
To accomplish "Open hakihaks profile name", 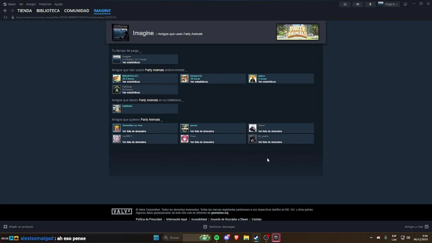I will tap(127, 106).
